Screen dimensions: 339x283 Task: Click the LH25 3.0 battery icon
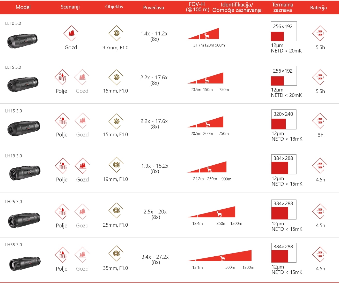(x=320, y=211)
